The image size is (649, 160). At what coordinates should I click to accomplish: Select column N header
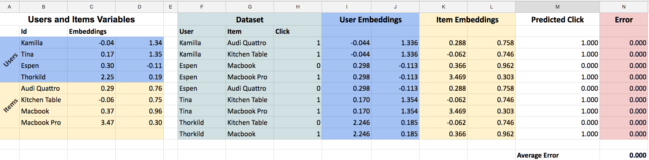coord(624,6)
